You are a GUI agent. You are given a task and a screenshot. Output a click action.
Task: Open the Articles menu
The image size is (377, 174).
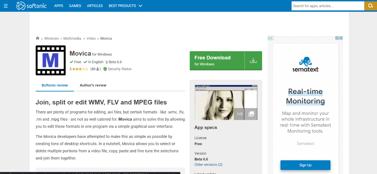click(x=95, y=6)
